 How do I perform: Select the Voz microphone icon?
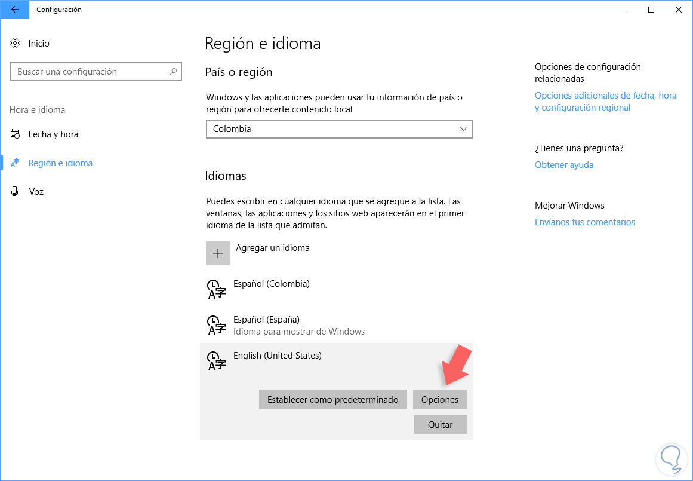click(15, 192)
